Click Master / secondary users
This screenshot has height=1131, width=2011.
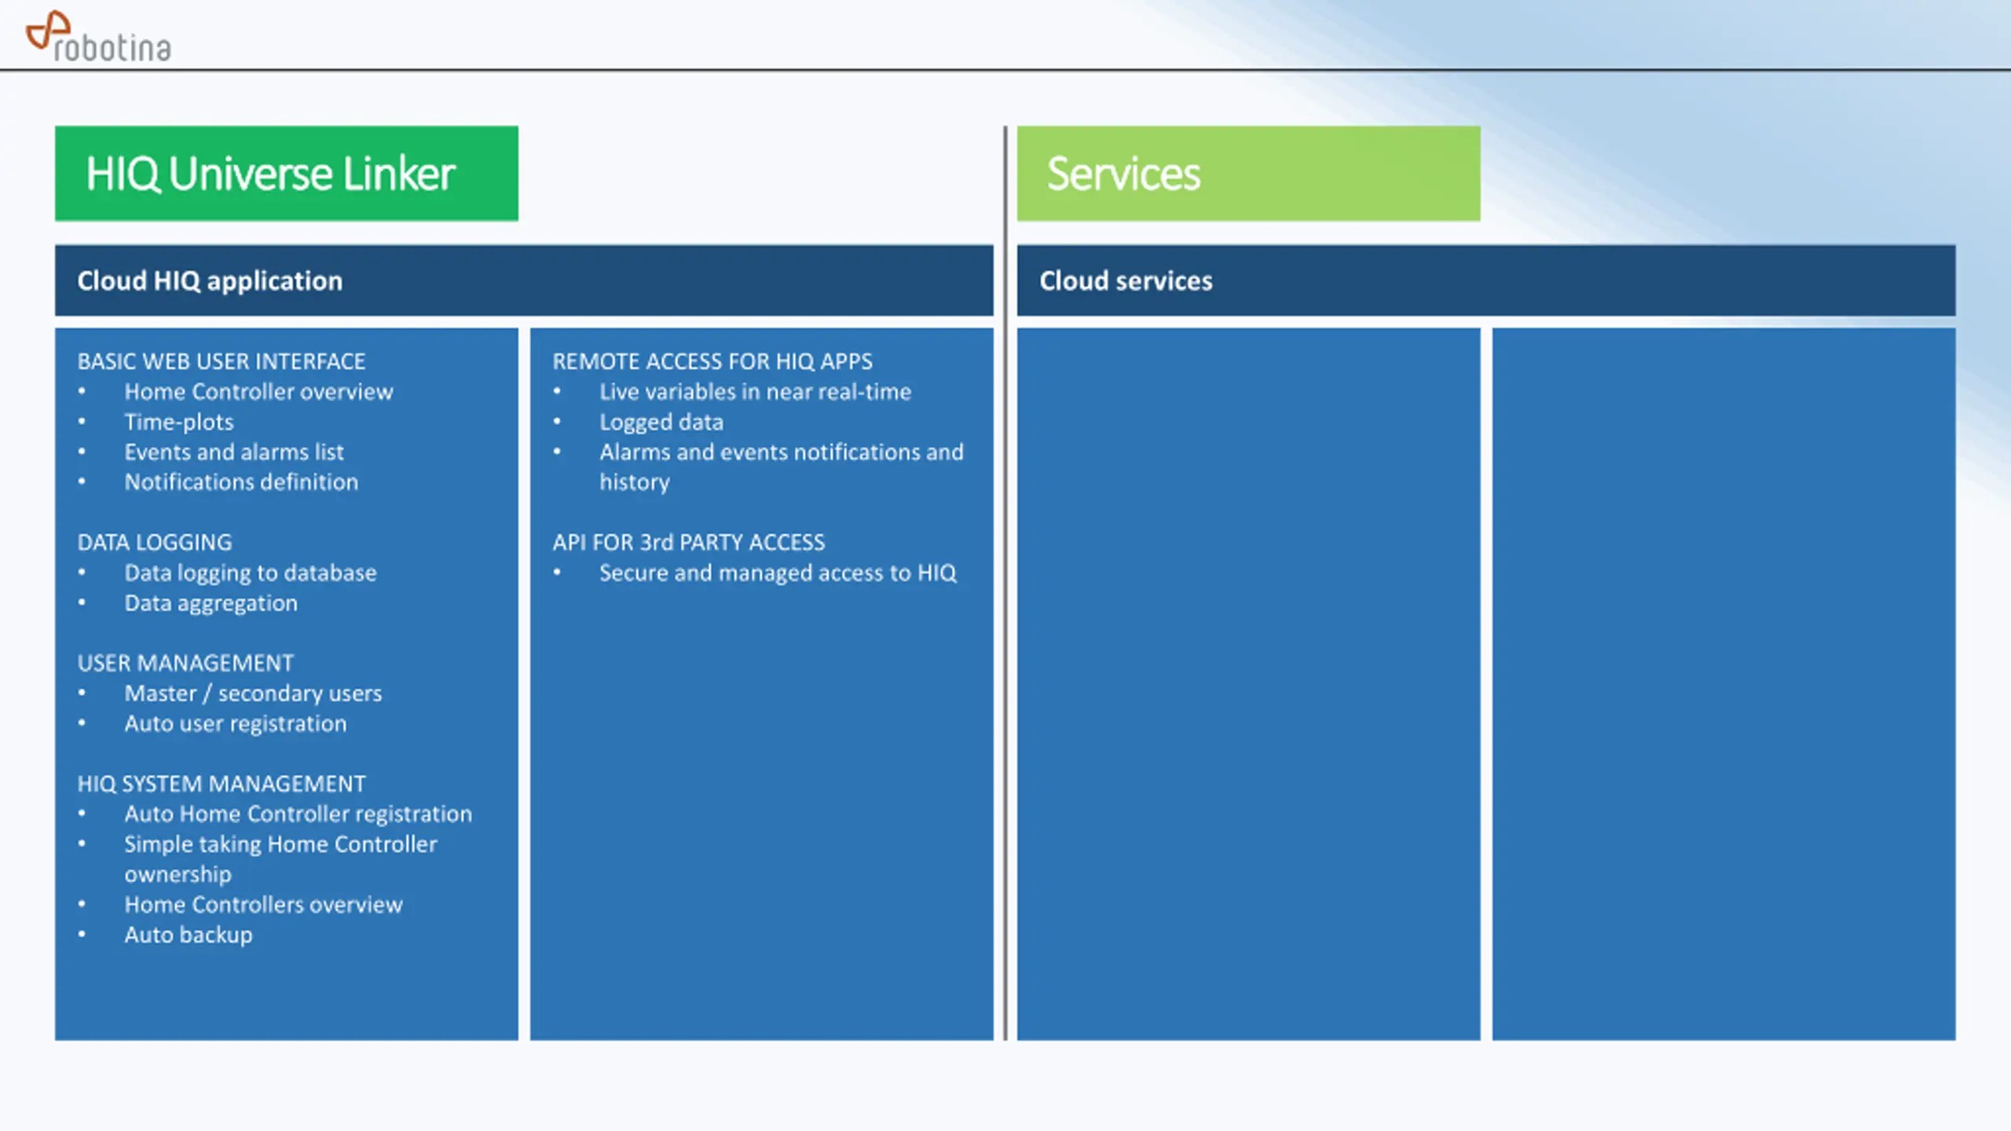pos(253,694)
